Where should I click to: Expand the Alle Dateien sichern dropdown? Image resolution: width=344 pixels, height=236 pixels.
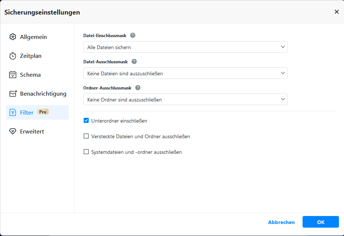[x=185, y=47]
